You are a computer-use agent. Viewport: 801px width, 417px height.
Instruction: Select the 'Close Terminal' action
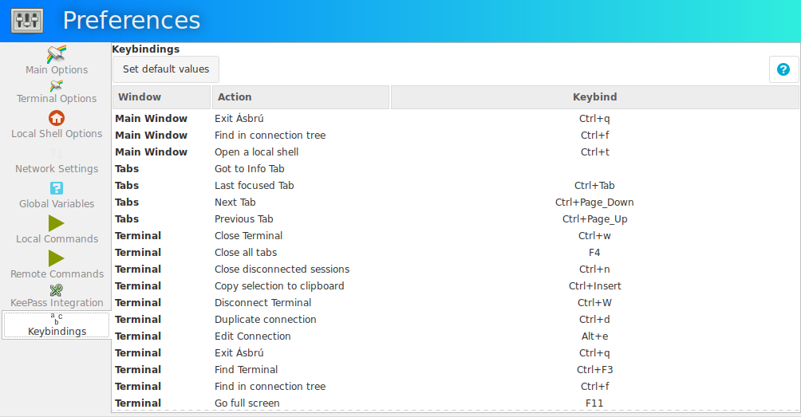[x=248, y=236]
